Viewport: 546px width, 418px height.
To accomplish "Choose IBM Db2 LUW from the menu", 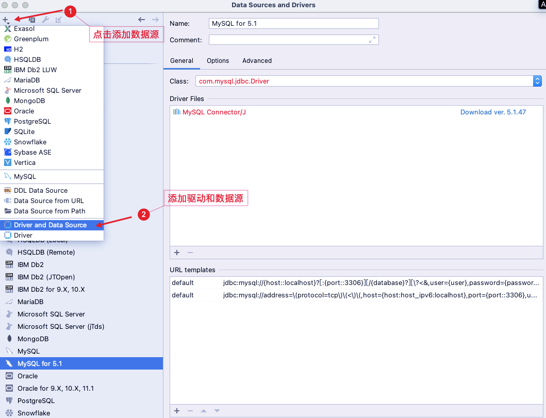I will coord(52,70).
